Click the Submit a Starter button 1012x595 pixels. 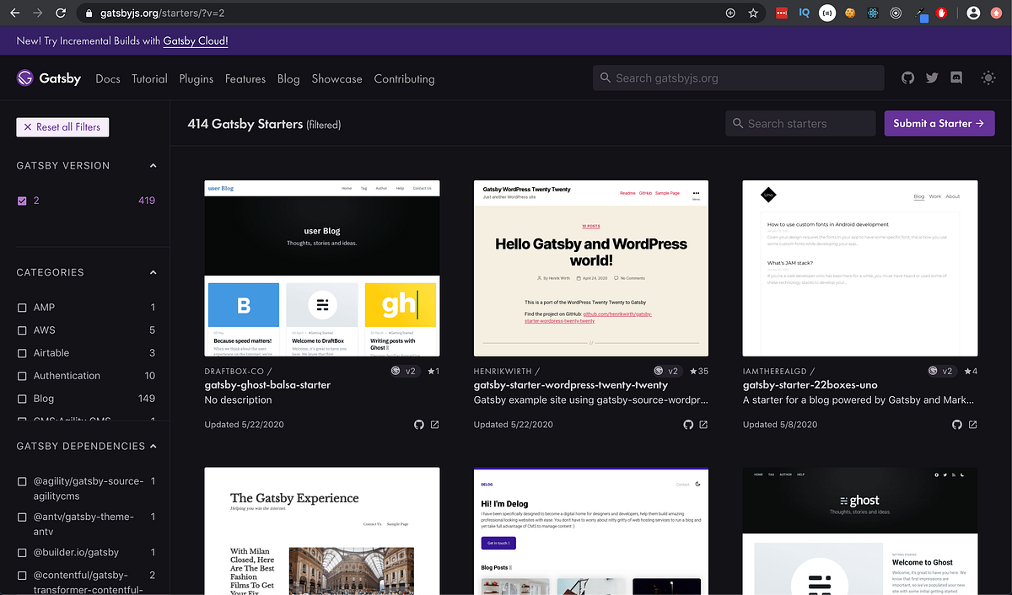(939, 122)
